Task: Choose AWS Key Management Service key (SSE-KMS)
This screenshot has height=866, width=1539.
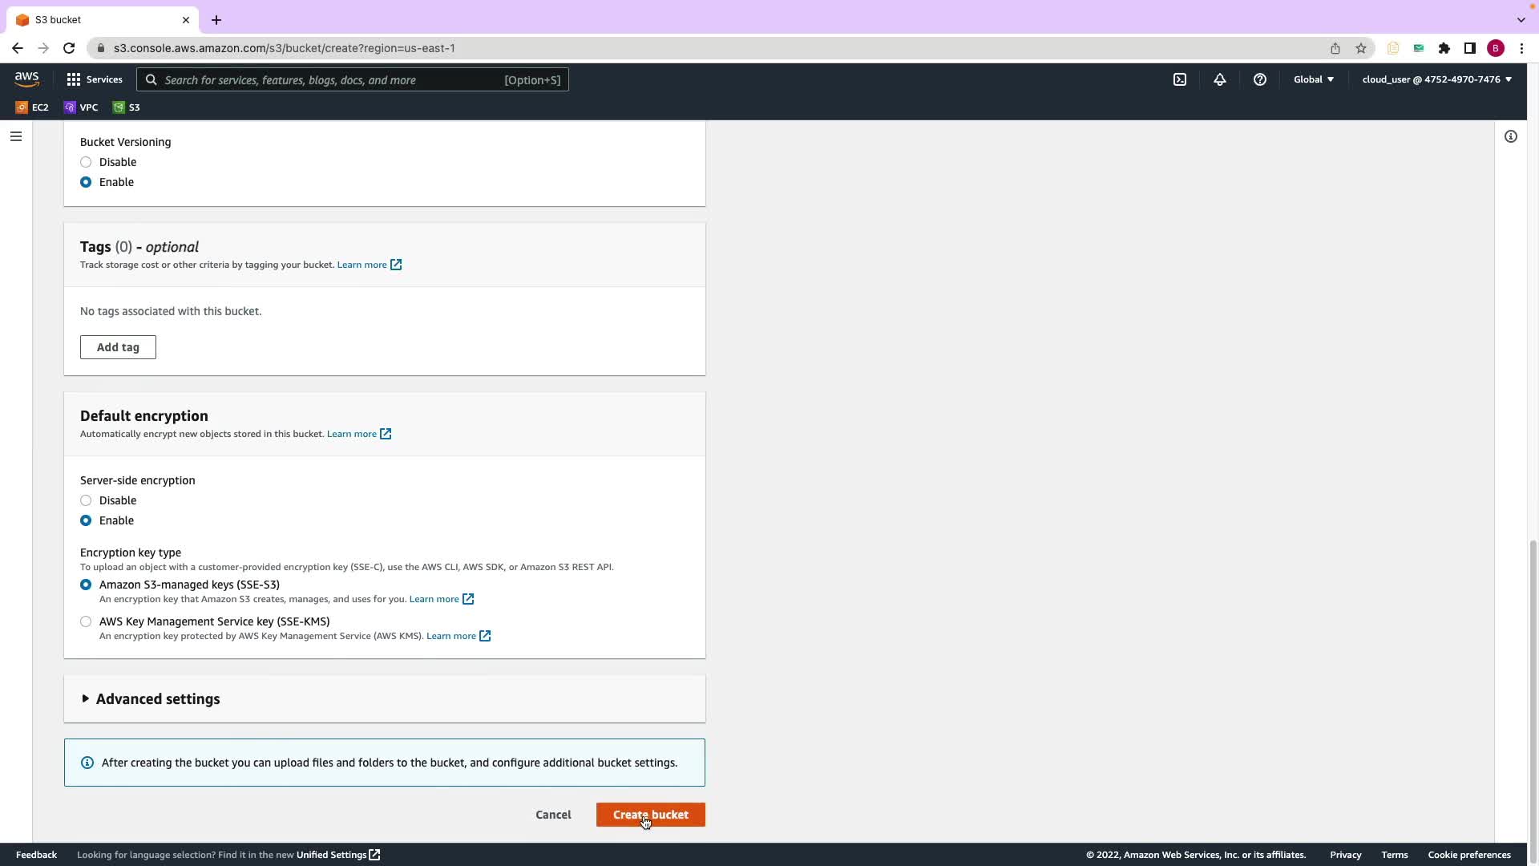Action: tap(86, 621)
